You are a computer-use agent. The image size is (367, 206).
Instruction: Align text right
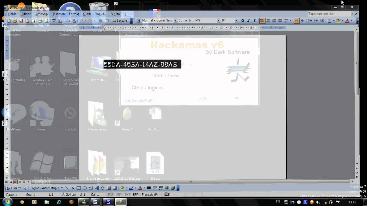point(274,21)
